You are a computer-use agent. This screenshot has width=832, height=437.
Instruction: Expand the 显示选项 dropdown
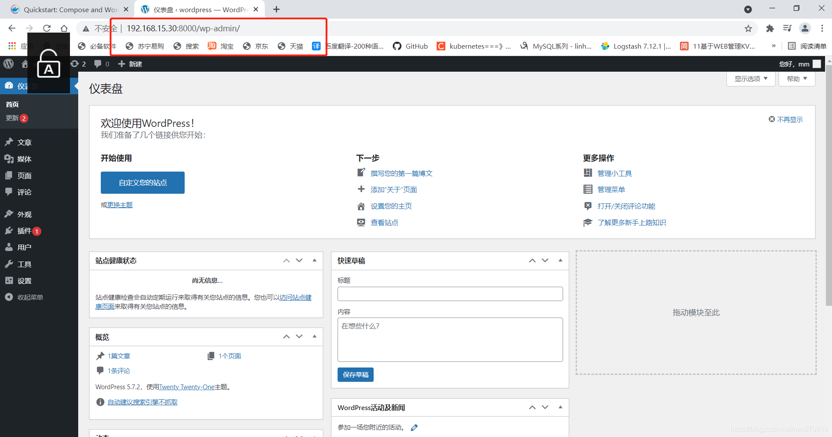(751, 79)
